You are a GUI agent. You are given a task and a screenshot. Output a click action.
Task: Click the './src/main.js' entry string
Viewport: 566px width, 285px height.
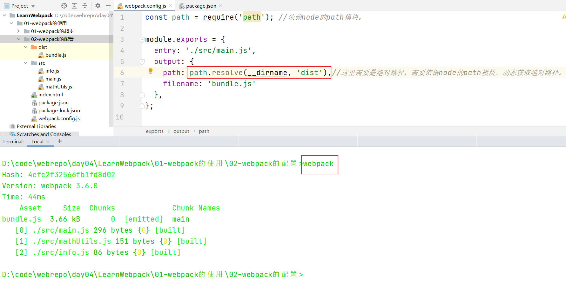[x=219, y=50]
